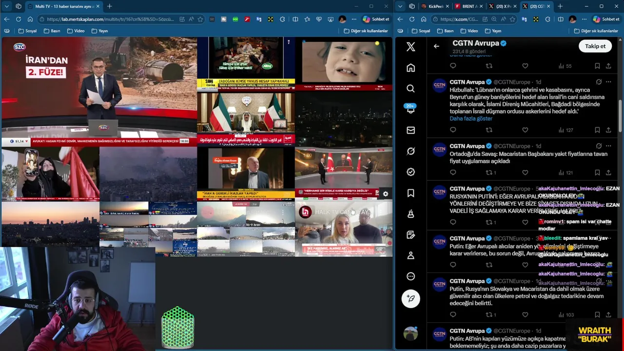View stats of the 121-view tweet
The image size is (624, 351).
565,173
